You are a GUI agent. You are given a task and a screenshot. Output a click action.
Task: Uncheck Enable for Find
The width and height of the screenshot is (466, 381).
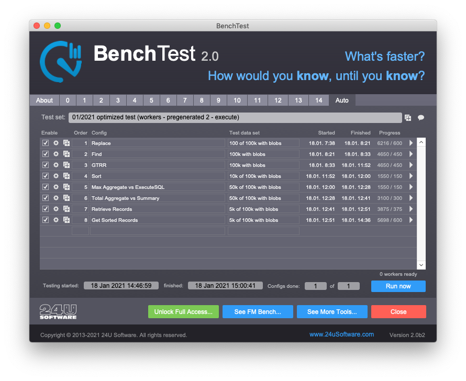tap(46, 154)
